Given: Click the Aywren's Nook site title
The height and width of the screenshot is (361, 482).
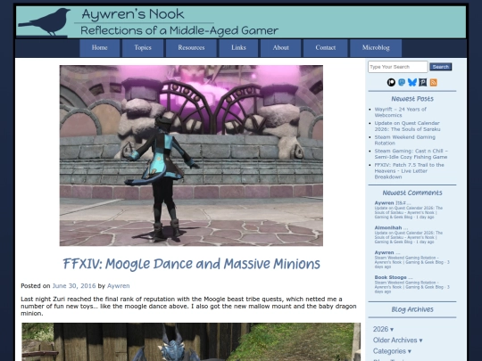Looking at the screenshot, I should [133, 14].
